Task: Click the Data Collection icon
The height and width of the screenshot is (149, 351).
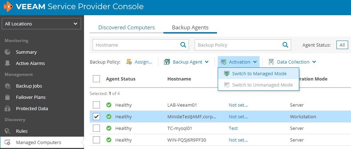Action: [271, 62]
